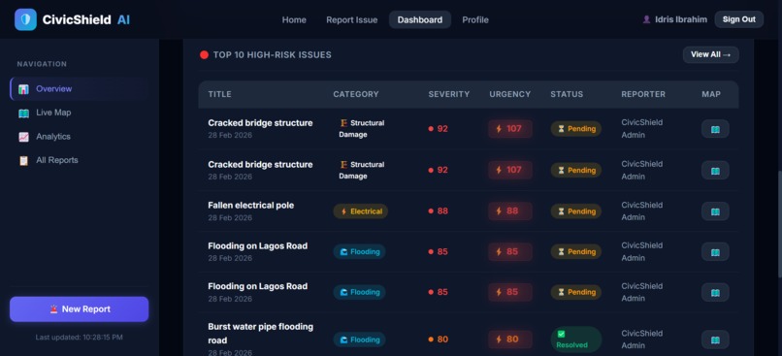This screenshot has height=356, width=782.
Task: Click the Last updated timestamp text
Action: [x=80, y=337]
